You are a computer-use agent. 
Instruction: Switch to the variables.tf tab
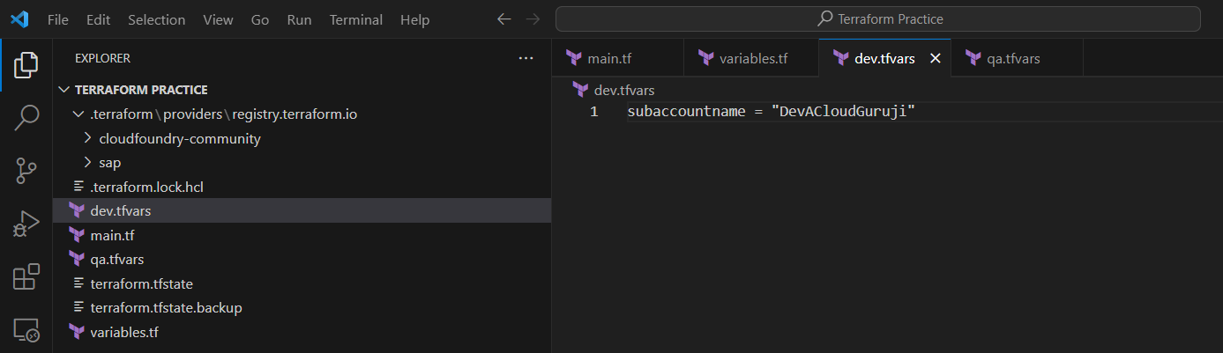(752, 59)
